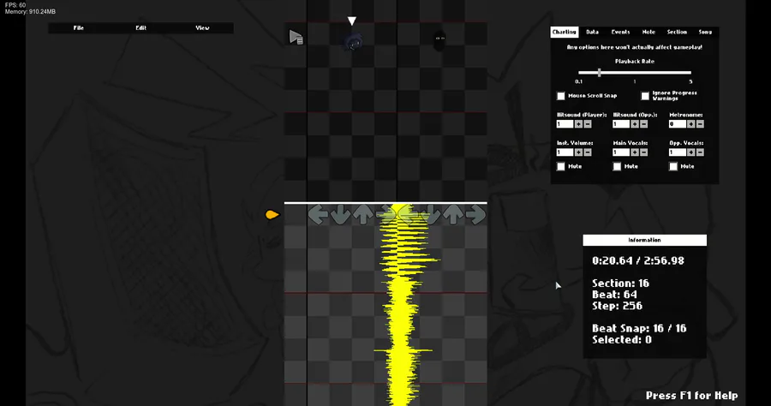Switch to the Section tab
The width and height of the screenshot is (771, 406).
click(677, 32)
